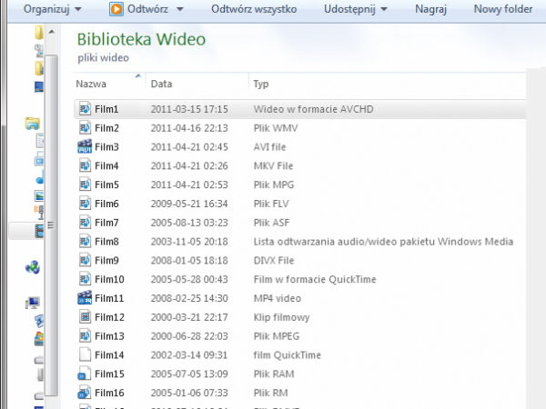Click the Film1 AVCHD video file icon

click(x=85, y=109)
